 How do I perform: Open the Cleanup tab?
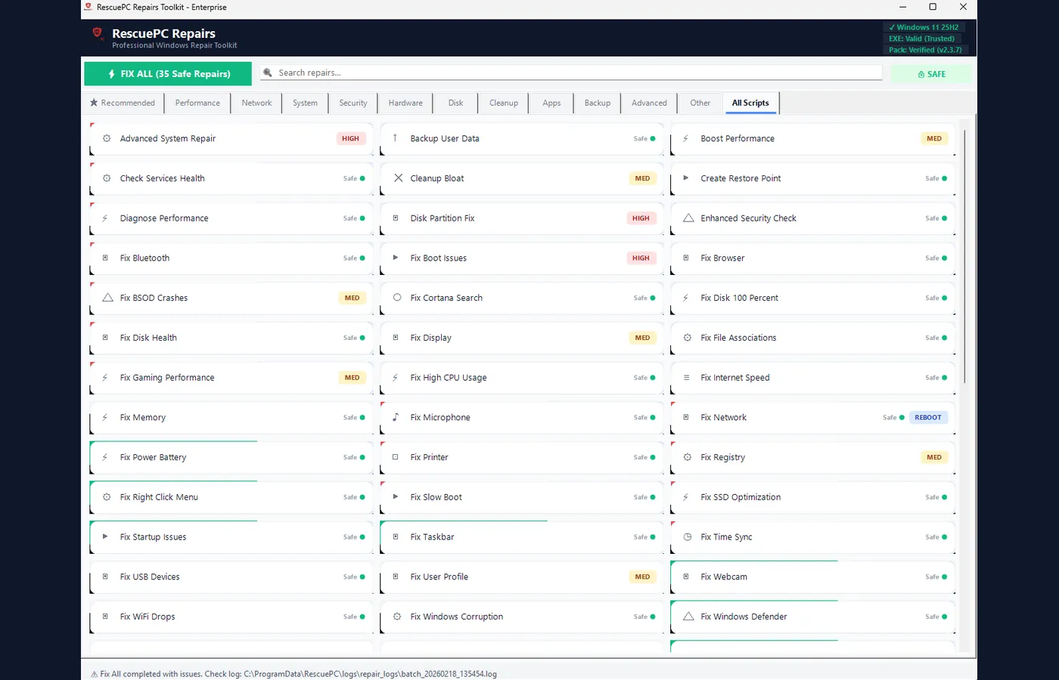(x=504, y=103)
